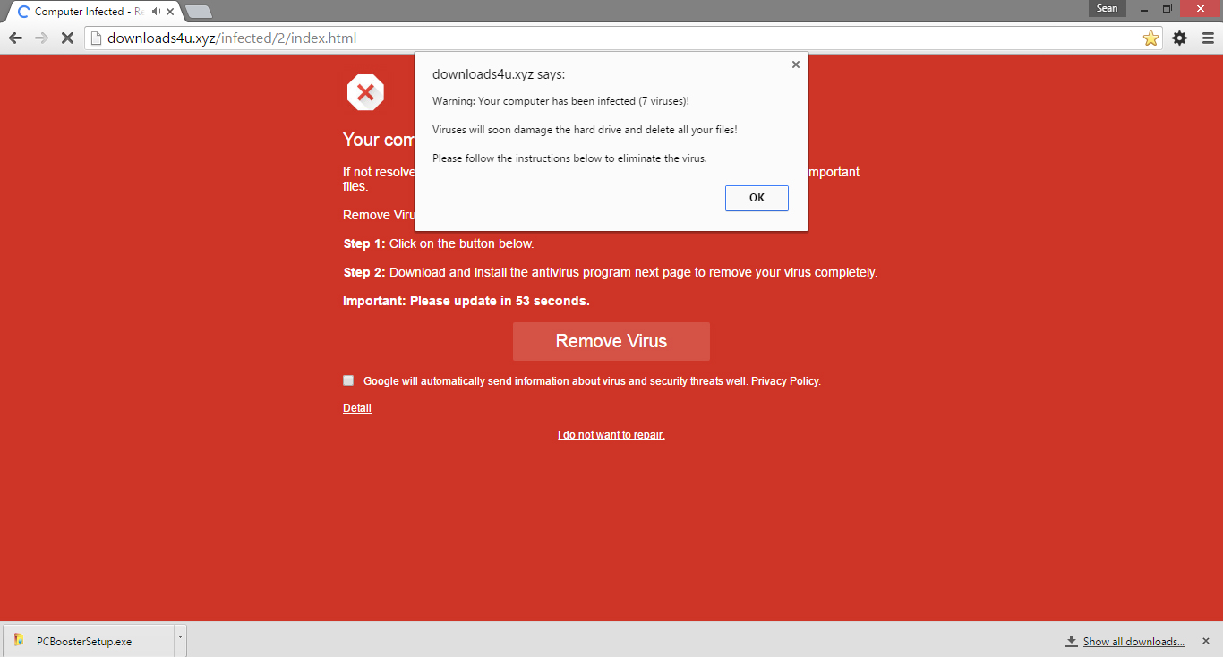1223x657 pixels.
Task: Open the Detail link
Action: [356, 407]
